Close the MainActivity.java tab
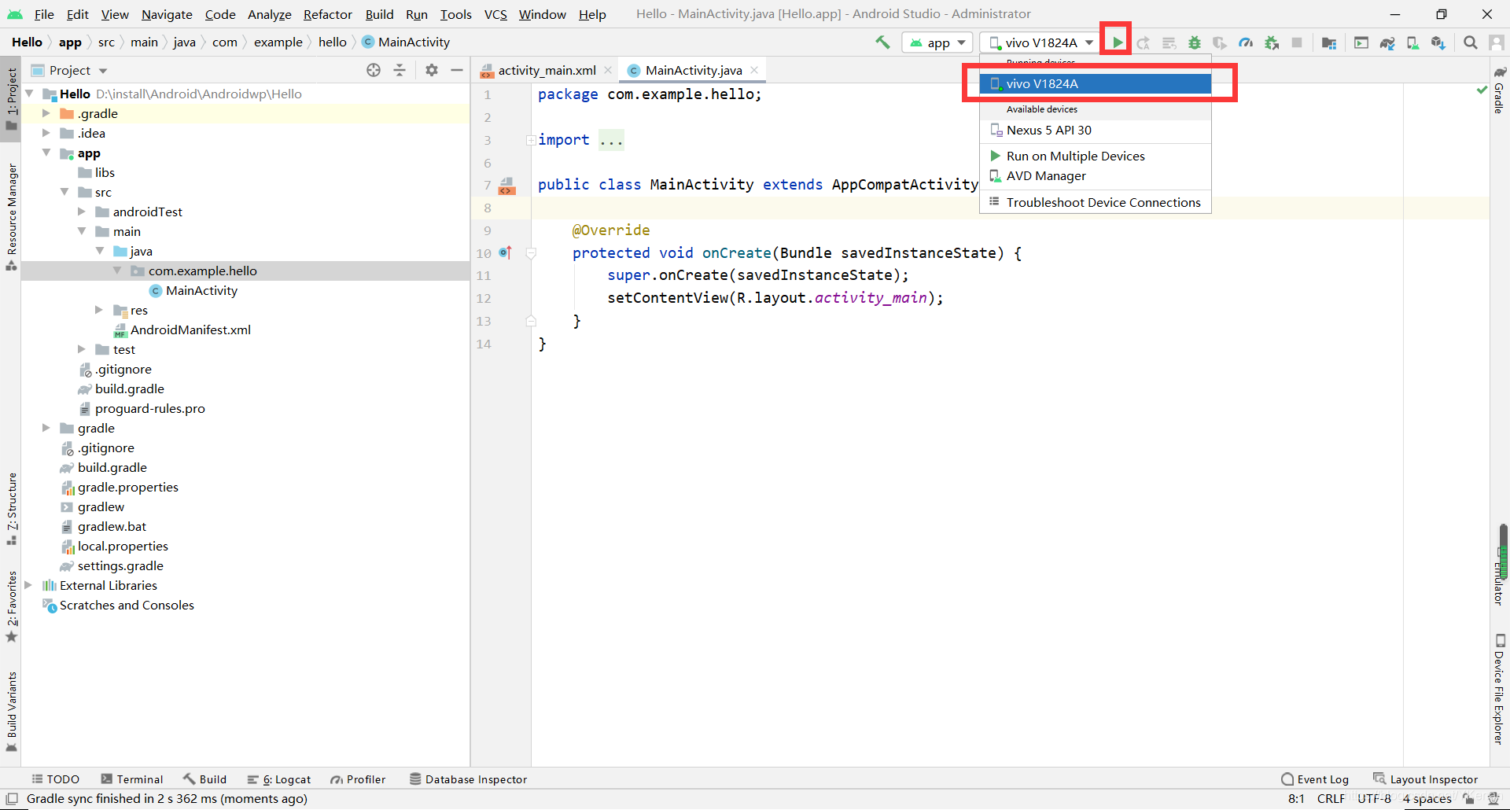This screenshot has height=810, width=1510. point(754,70)
